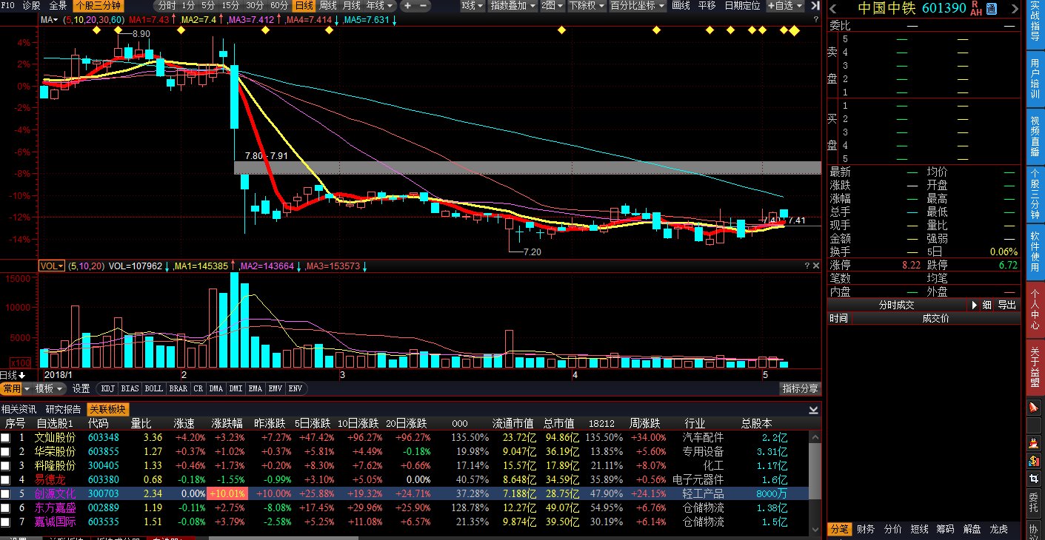This screenshot has height=540, width=1045.
Task: Click the blue 通 badge beside stock code
Action: 992,8
